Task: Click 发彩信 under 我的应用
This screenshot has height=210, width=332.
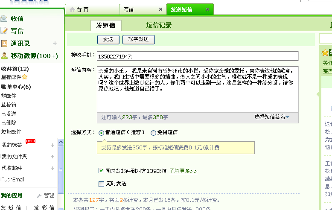Action: [44, 207]
